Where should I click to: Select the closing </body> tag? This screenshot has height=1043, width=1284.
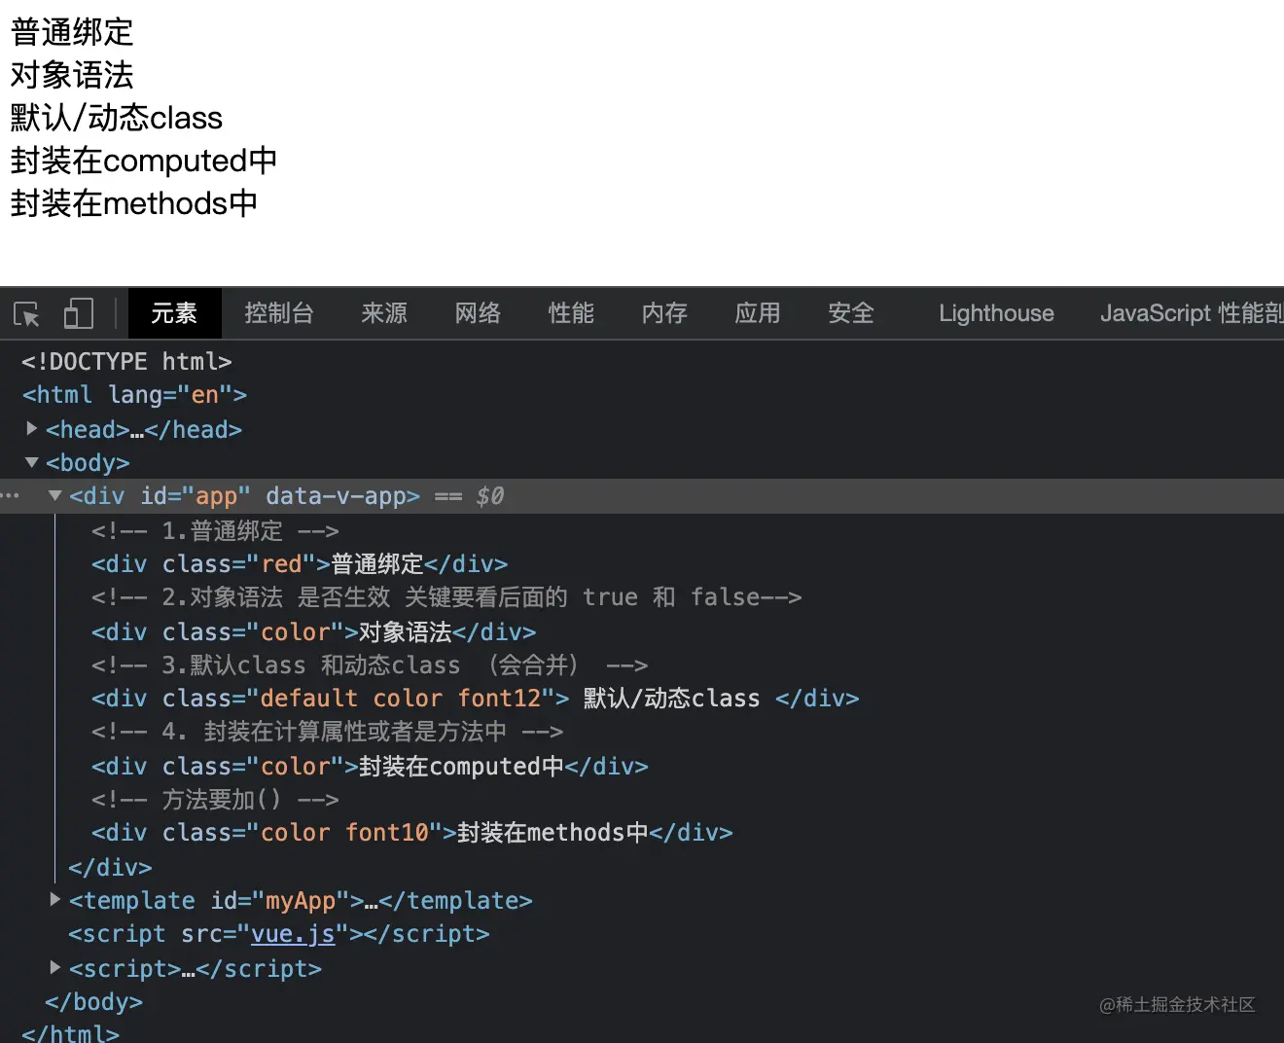click(x=93, y=1002)
